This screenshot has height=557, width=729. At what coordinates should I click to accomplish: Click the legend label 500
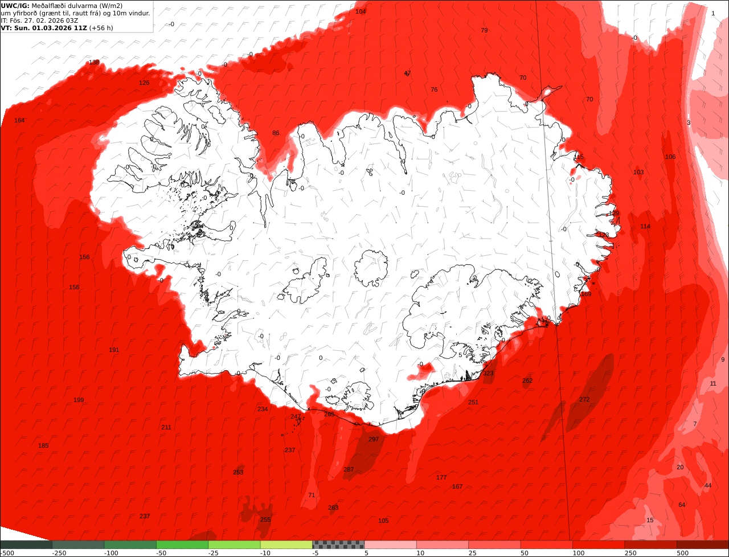coord(683,553)
